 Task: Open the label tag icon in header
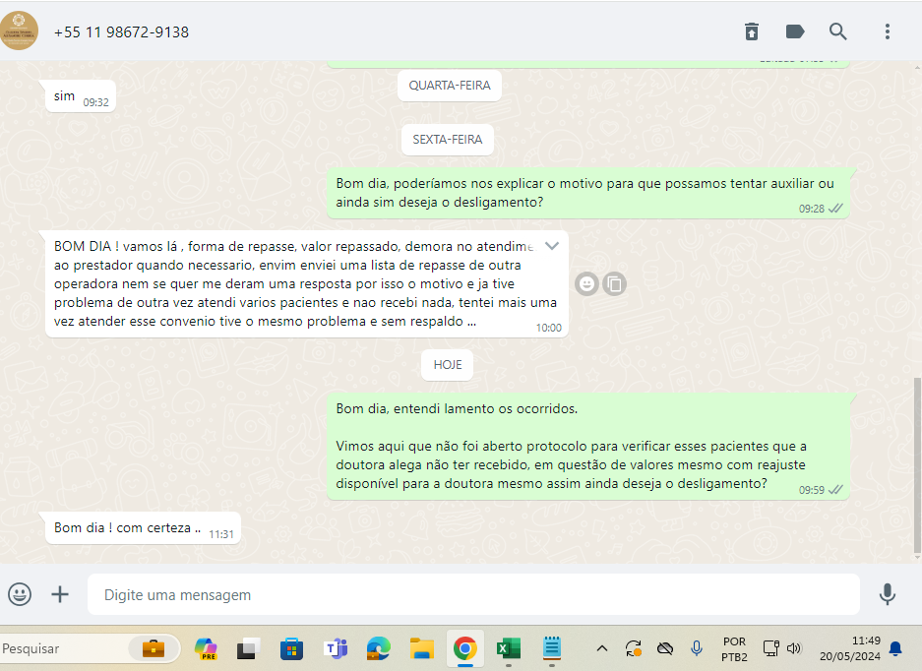pyautogui.click(x=795, y=31)
